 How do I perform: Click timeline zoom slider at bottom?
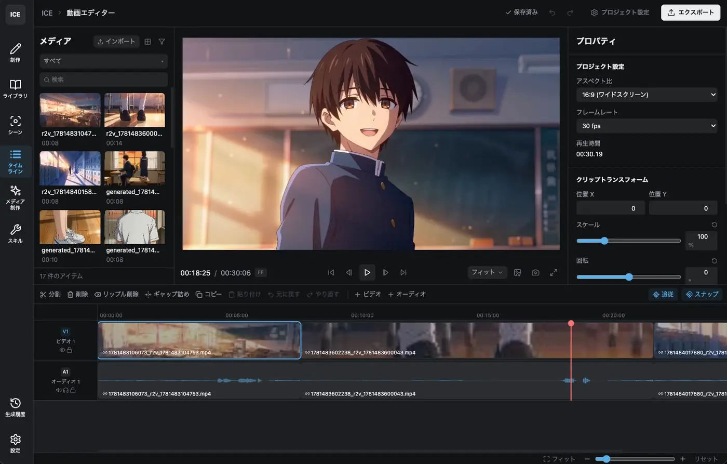point(635,459)
